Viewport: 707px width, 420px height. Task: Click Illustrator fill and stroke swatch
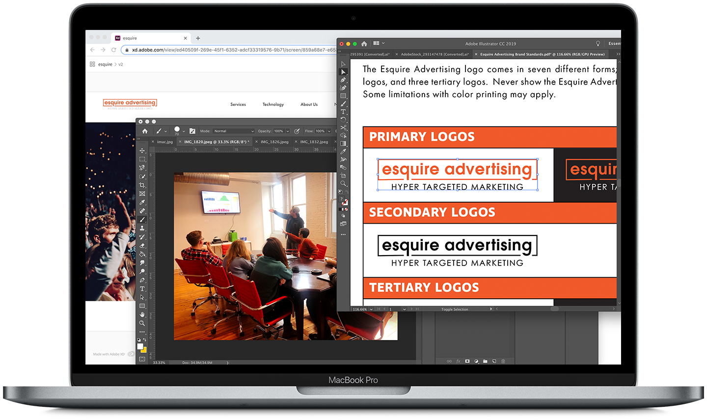coord(344,201)
